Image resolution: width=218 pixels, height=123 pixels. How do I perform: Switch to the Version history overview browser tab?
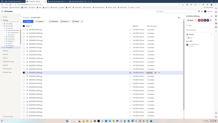[79, 1]
